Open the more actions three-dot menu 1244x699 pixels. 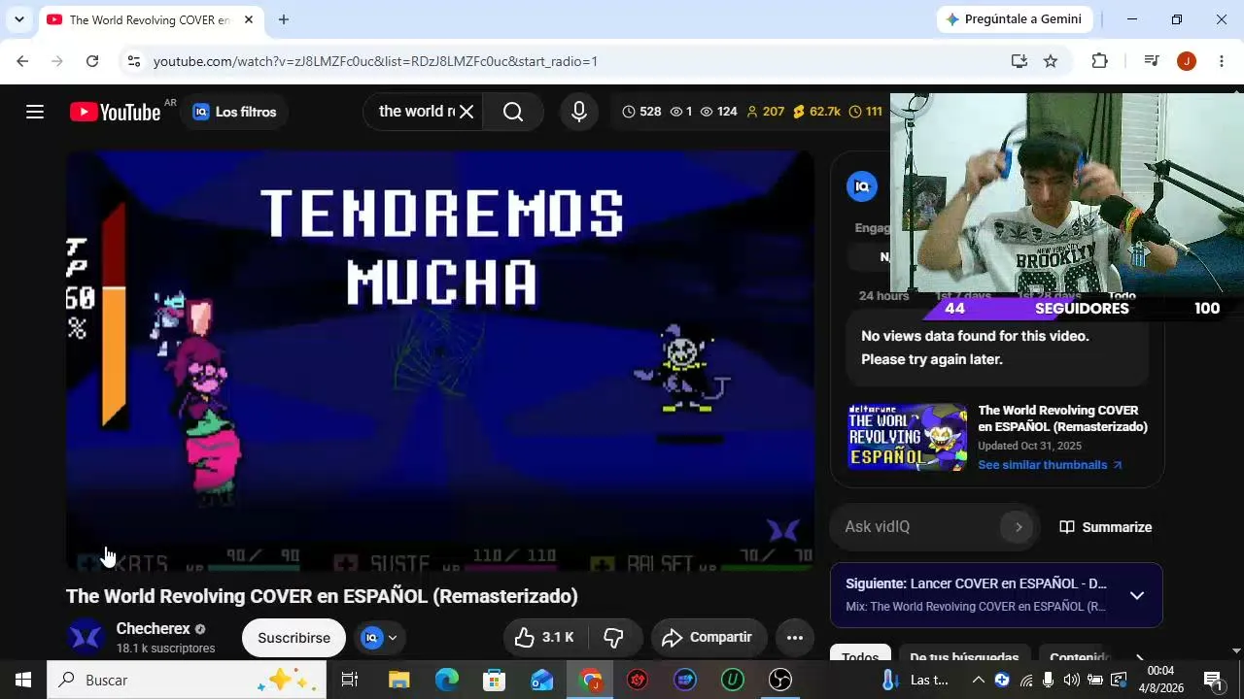click(795, 638)
